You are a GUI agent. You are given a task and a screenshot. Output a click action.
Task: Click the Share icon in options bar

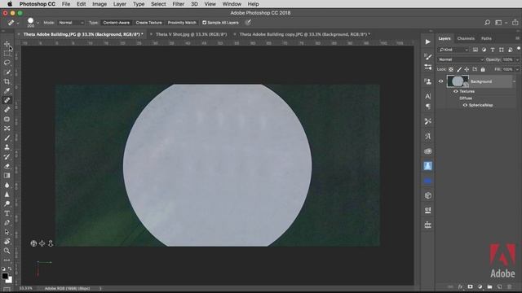(x=515, y=23)
